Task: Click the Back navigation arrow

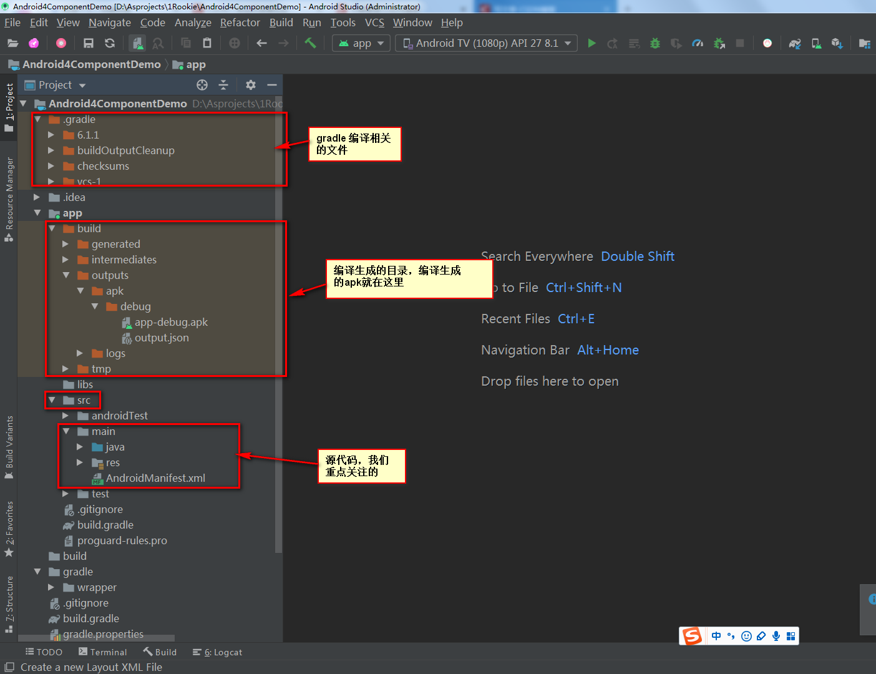Action: pyautogui.click(x=262, y=43)
